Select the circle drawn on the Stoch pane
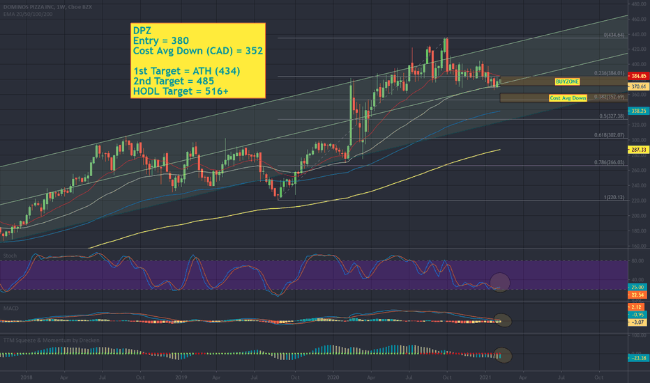650x383 pixels. [500, 283]
